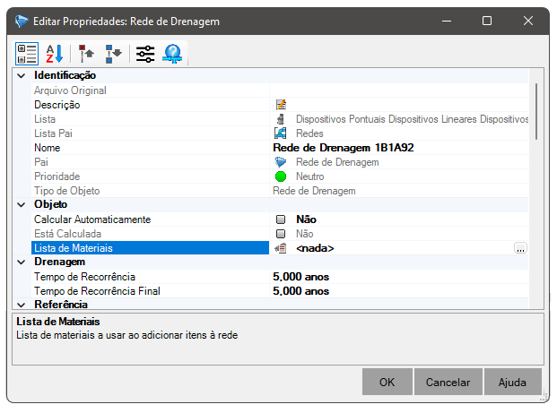Collapse the Identificação group
The height and width of the screenshot is (413, 557).
(x=22, y=75)
